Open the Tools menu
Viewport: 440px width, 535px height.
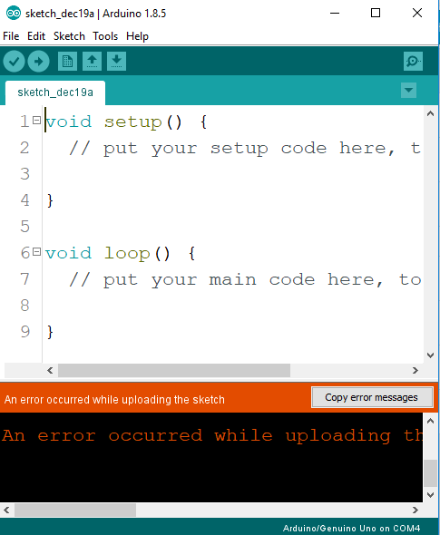click(105, 36)
